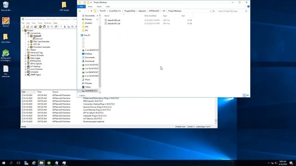Expand the Simulation Examples node

tap(29, 47)
